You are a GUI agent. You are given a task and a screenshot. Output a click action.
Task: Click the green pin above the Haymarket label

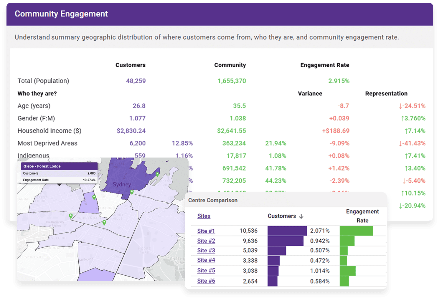point(94,197)
